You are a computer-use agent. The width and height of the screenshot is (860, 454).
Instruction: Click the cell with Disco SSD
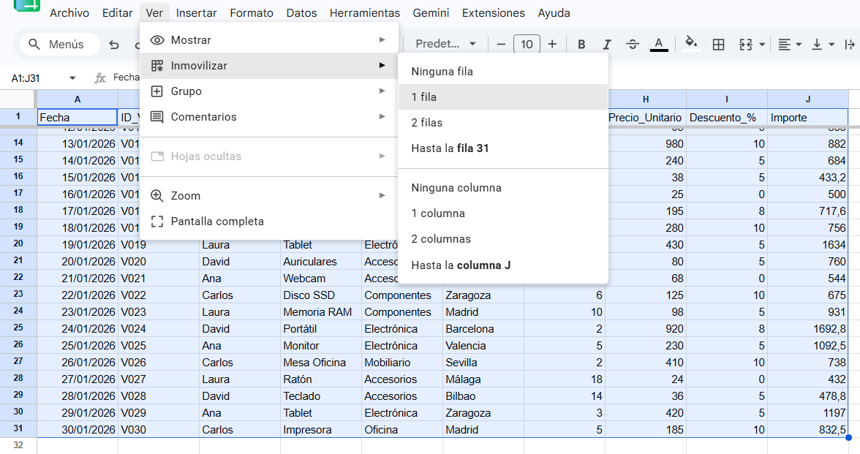pos(321,295)
